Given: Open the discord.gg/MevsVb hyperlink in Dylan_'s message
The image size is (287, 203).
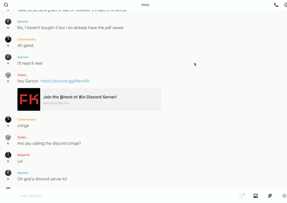Looking at the screenshot, I should pyautogui.click(x=65, y=81).
